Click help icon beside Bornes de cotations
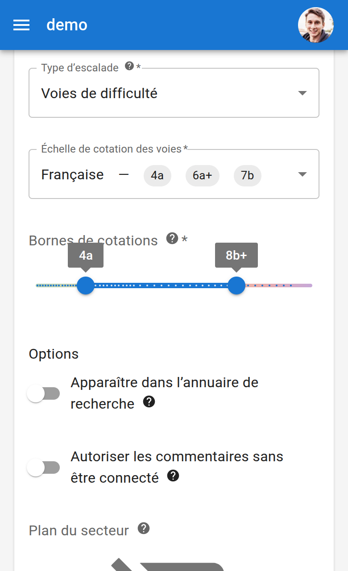The width and height of the screenshot is (348, 571). [x=172, y=239]
